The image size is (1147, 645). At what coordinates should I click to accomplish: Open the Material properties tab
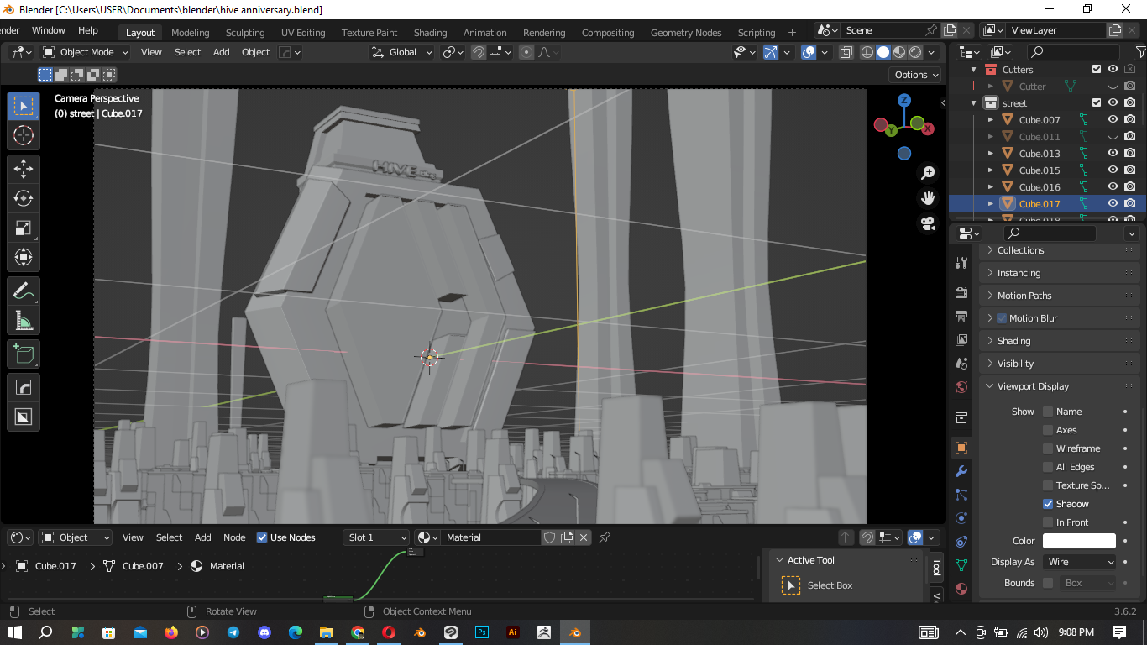(961, 589)
